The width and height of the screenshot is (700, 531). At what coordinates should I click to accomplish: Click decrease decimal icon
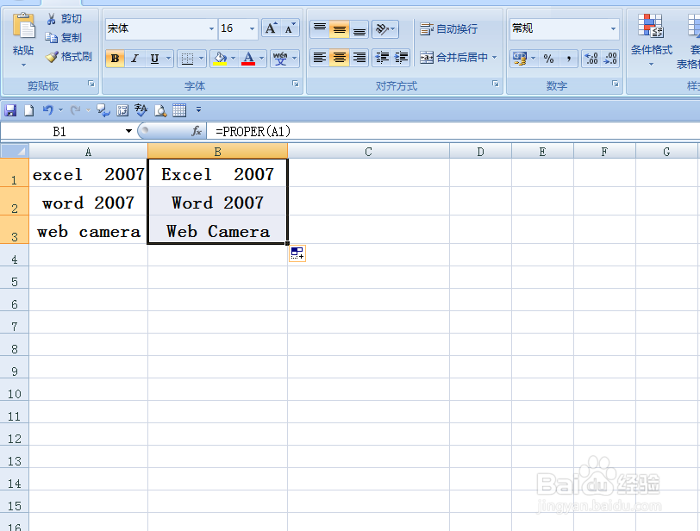[x=609, y=59]
